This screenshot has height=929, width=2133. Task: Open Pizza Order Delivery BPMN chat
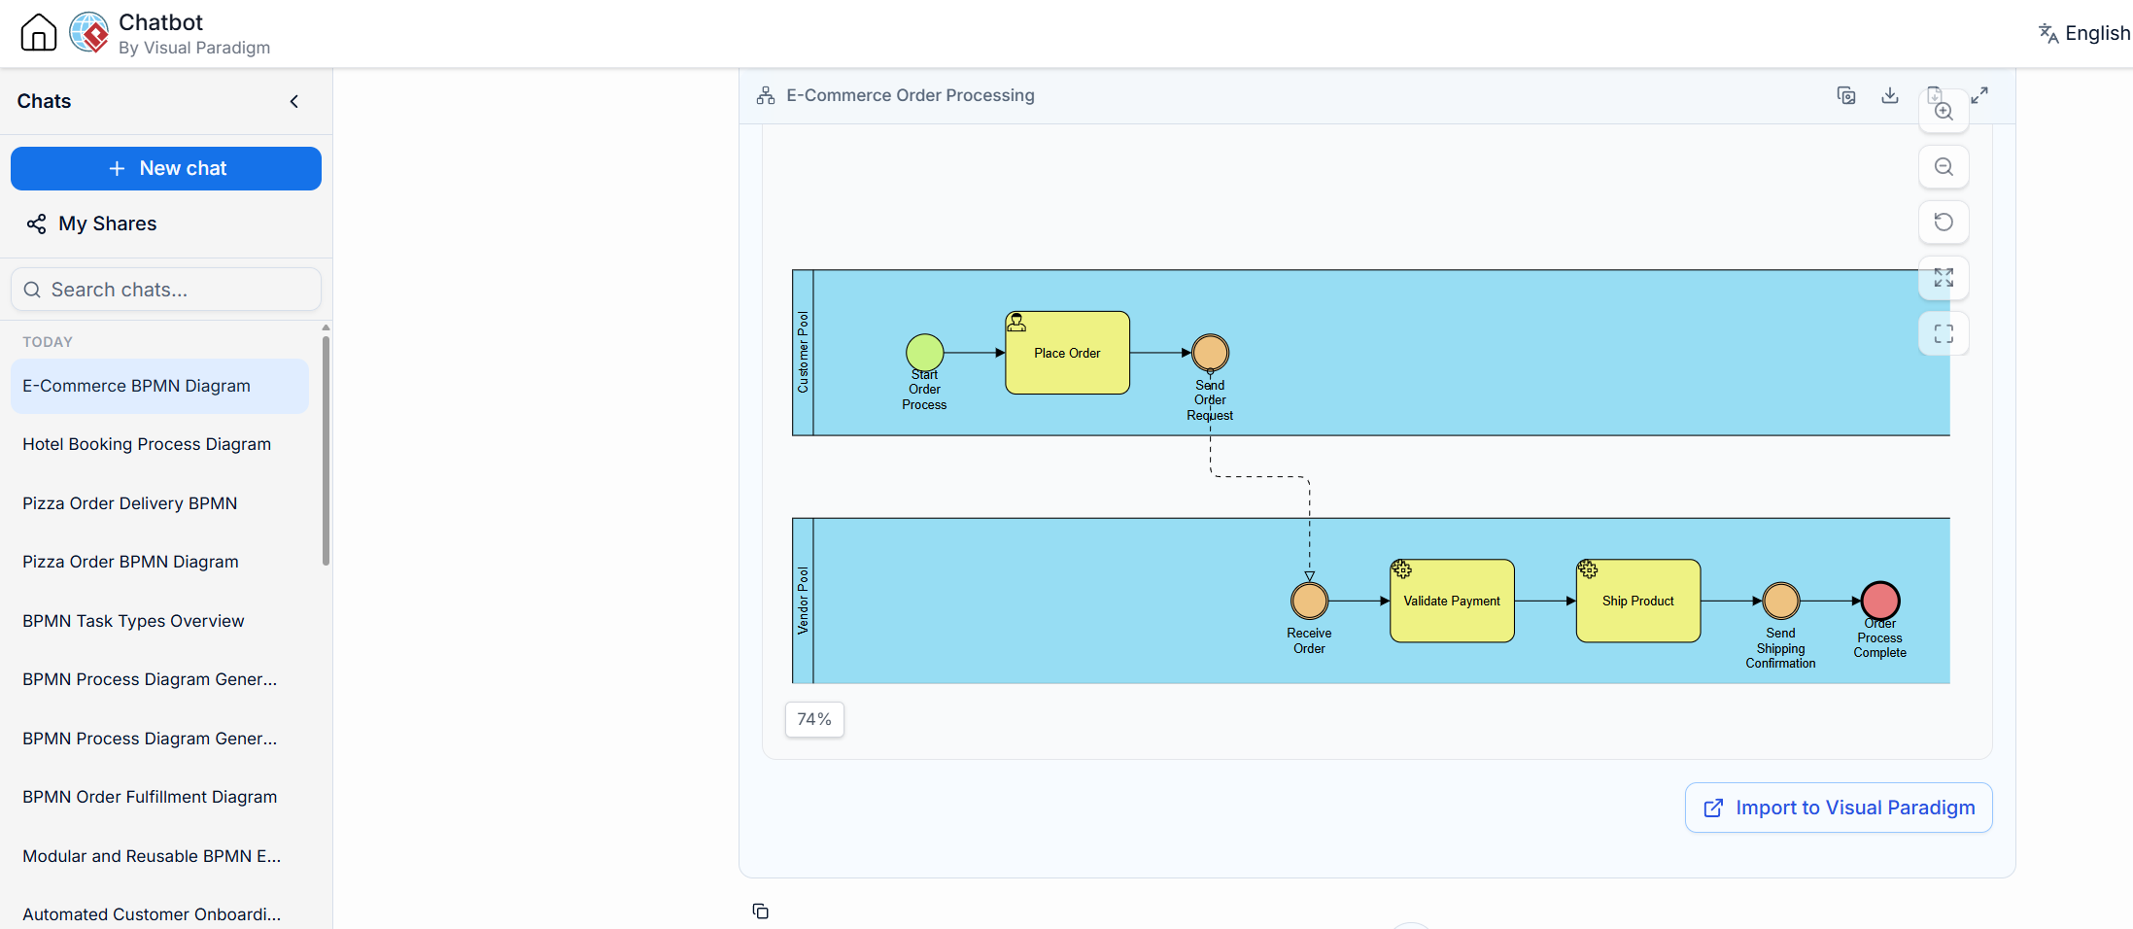click(x=159, y=503)
